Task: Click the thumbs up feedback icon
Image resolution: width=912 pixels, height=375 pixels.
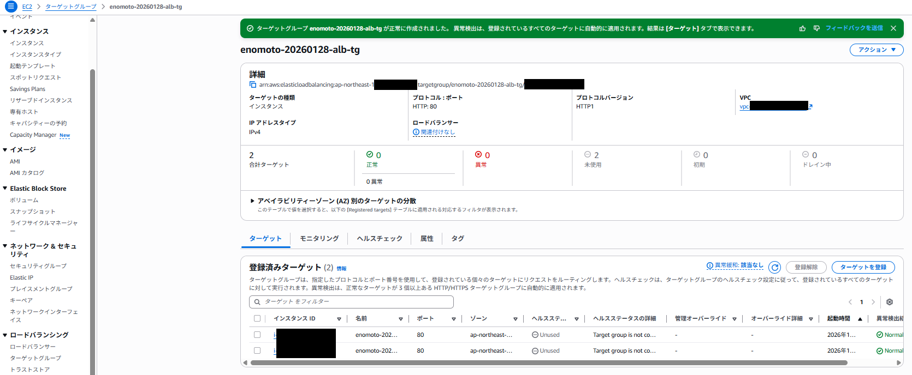Action: [x=802, y=28]
